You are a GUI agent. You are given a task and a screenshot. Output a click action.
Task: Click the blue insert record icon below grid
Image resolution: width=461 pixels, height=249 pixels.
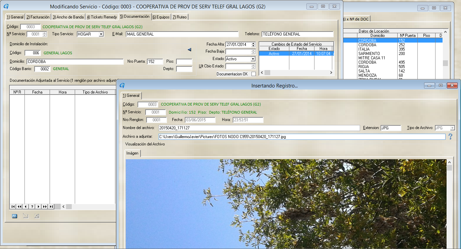pyautogui.click(x=14, y=216)
